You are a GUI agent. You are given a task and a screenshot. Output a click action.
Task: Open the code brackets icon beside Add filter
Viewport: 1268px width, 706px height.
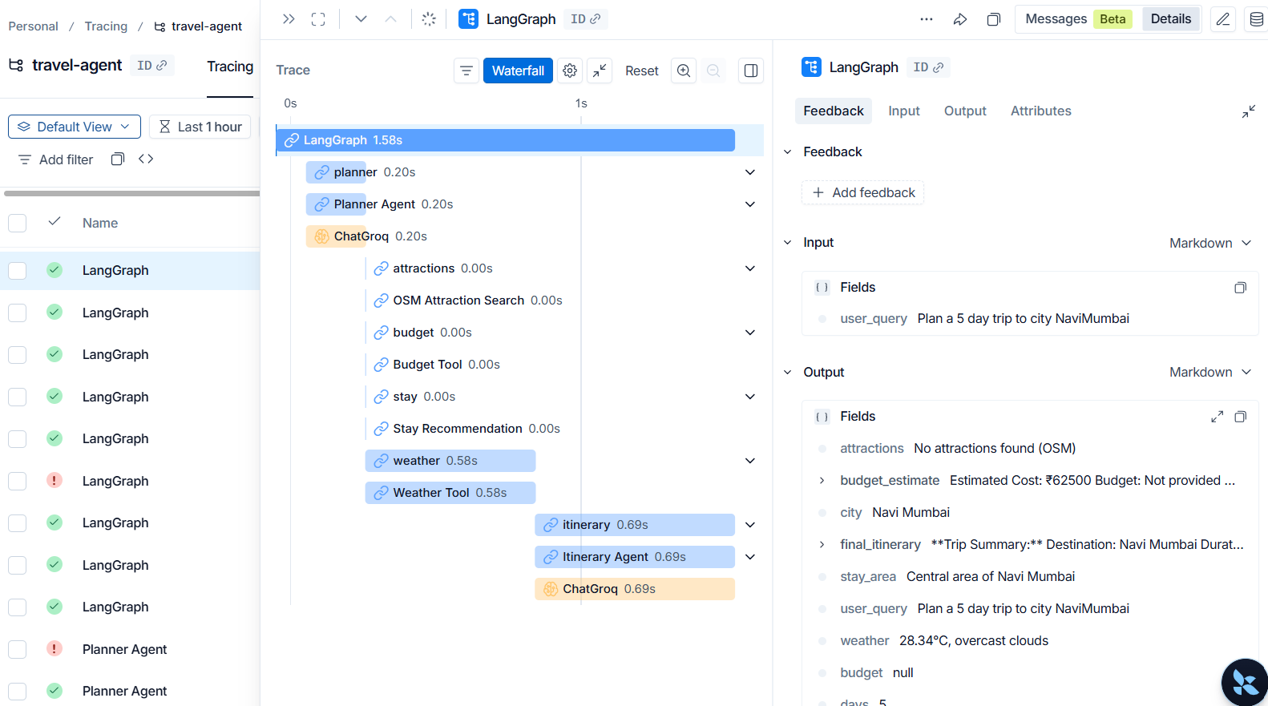tap(146, 159)
